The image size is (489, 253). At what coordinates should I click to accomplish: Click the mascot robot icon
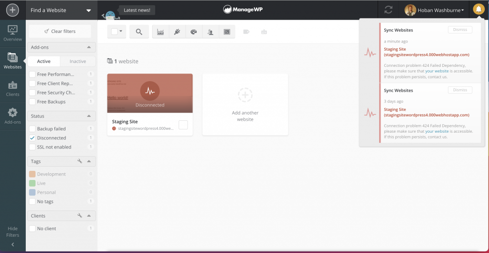tap(110, 16)
